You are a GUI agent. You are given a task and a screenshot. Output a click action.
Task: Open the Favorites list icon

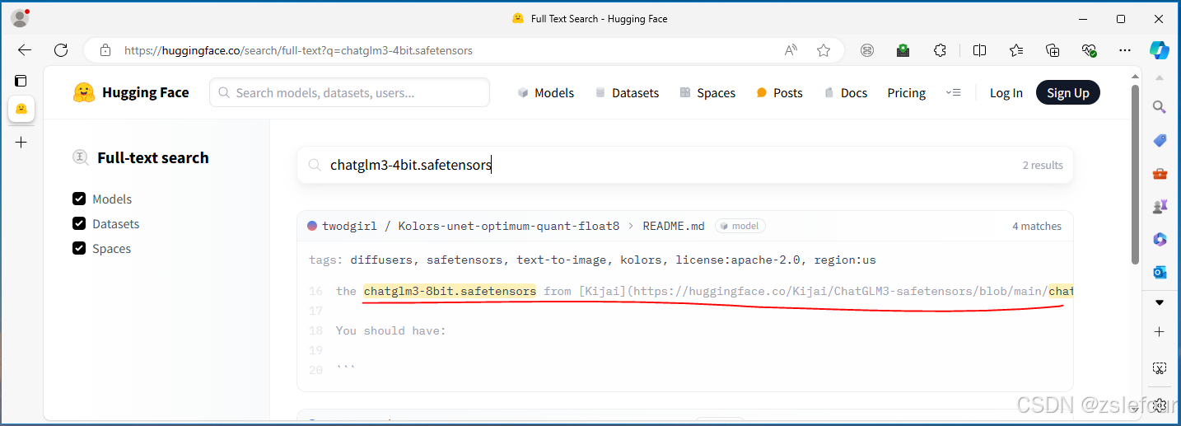coord(1016,50)
